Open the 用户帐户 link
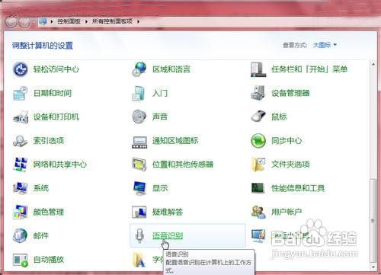Viewport: 381px width, 275px height. 287,212
